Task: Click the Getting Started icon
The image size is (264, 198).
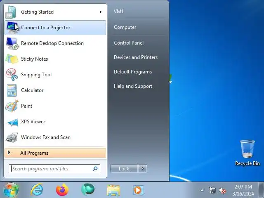Action: 12,12
